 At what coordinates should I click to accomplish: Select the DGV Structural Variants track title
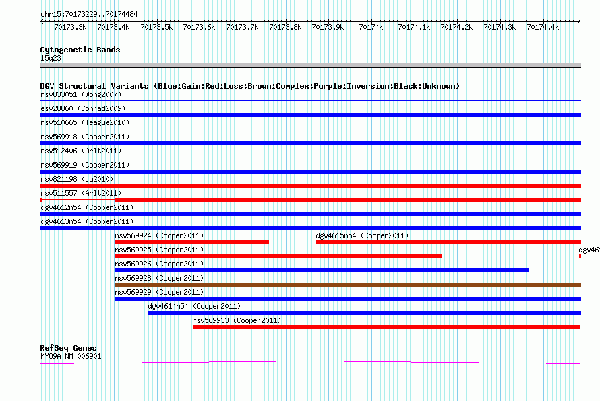click(250, 86)
